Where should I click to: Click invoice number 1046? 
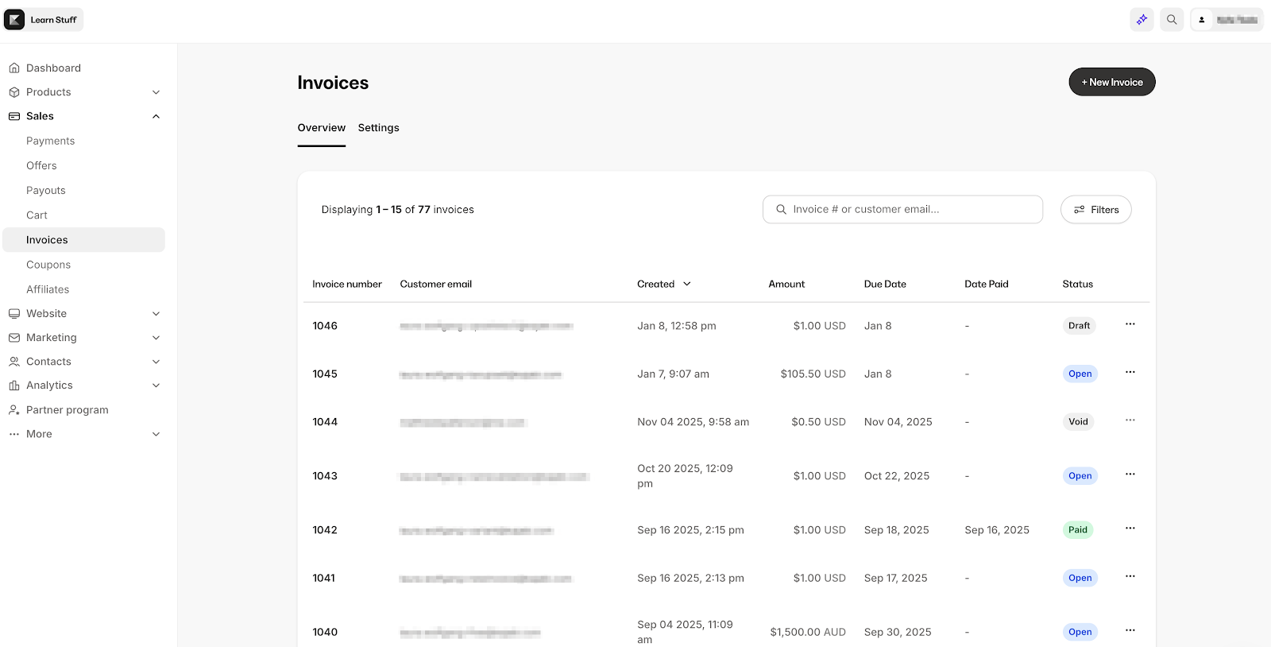[x=325, y=326]
